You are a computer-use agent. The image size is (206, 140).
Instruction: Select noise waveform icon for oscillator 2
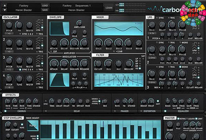tap(39, 48)
